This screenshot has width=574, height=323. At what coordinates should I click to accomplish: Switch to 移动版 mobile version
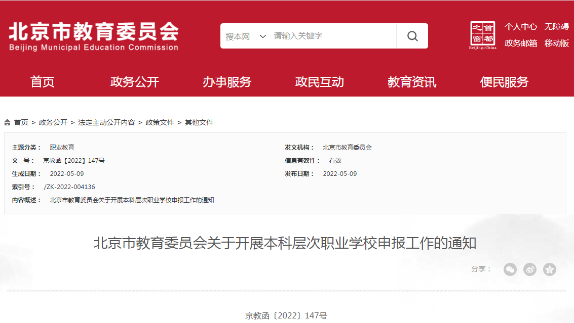557,43
